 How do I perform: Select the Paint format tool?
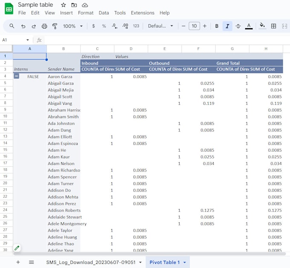click(55, 26)
